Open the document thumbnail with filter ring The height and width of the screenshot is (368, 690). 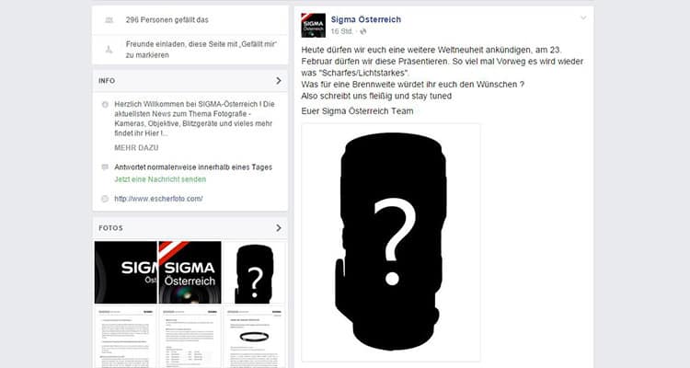click(x=254, y=337)
